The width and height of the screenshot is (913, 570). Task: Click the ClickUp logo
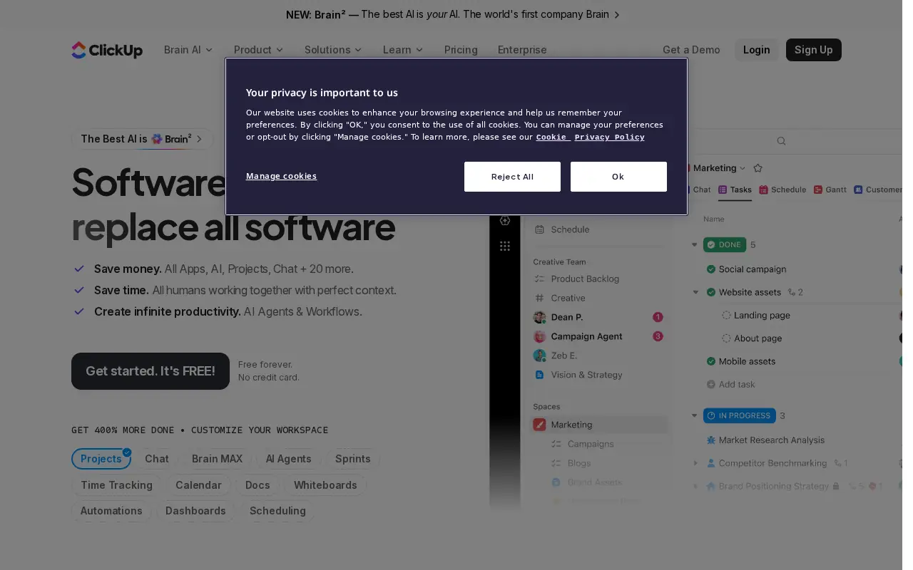click(x=107, y=50)
